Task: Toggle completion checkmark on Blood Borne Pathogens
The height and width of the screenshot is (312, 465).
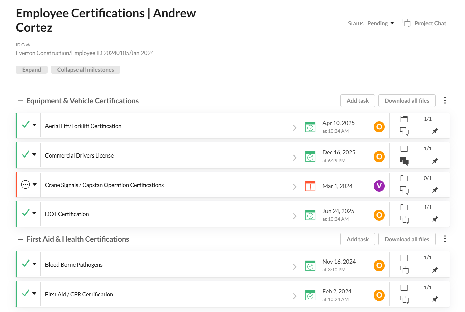Action: pos(26,263)
